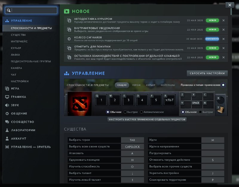Open КАМЕРА subsection in sidebar
This screenshot has width=239, height=187.
click(x=16, y=68)
